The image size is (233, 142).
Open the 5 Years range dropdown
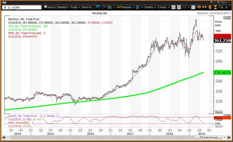tap(163, 7)
